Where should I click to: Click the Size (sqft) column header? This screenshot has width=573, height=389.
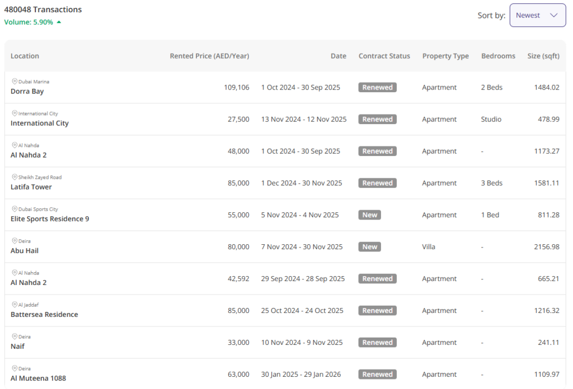[543, 56]
